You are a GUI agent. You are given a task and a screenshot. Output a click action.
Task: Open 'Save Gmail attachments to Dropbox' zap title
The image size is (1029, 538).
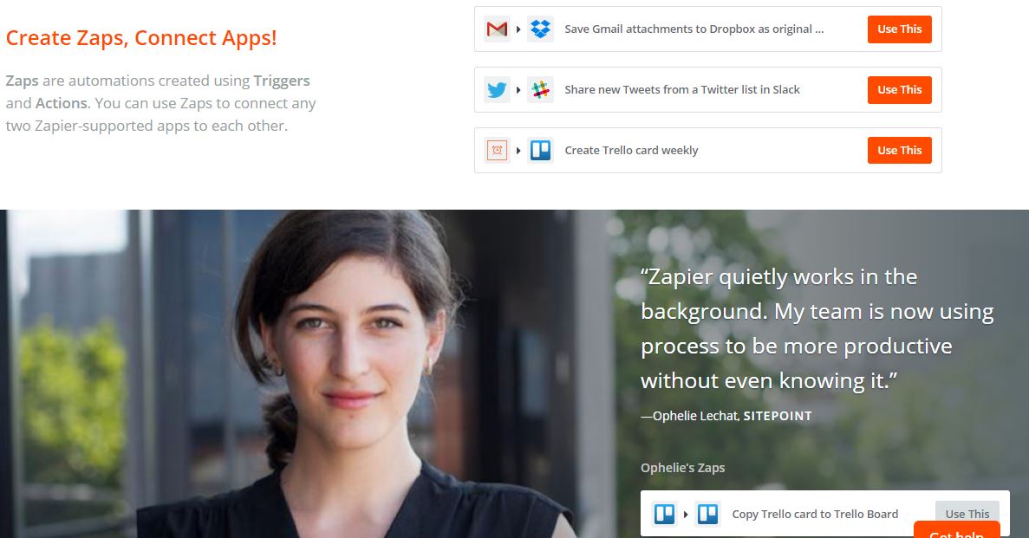[694, 29]
